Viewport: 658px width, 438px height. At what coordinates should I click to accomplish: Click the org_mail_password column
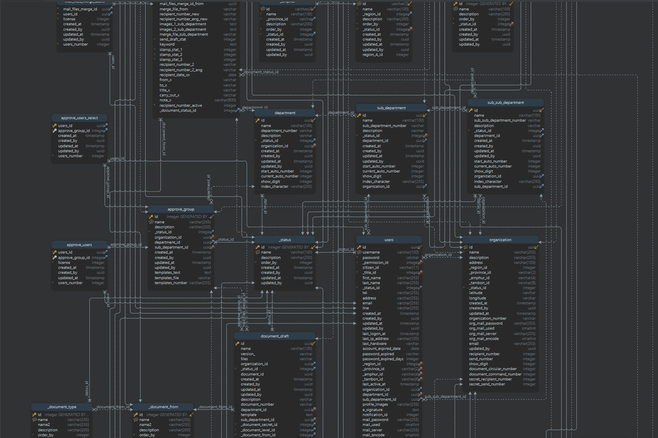point(501,323)
